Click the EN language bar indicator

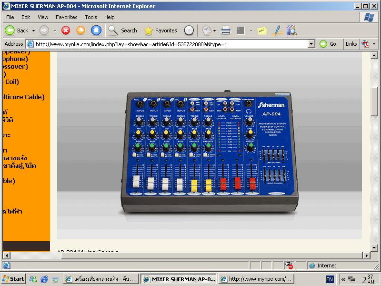[330, 279]
